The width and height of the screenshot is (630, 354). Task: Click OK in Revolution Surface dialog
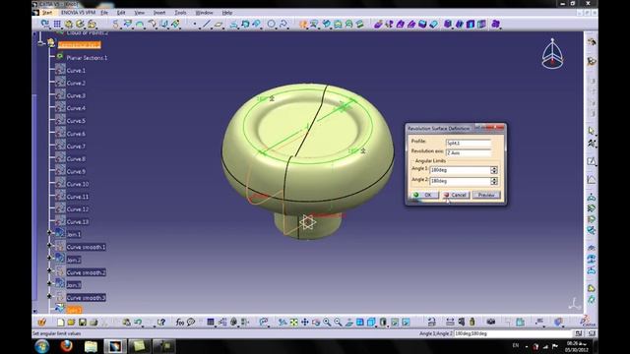click(x=424, y=195)
